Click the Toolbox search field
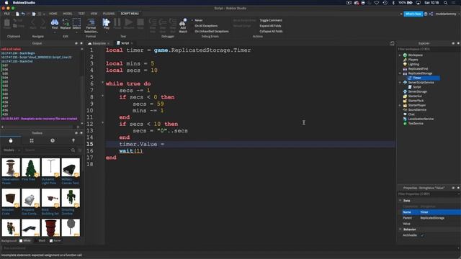461x259 pixels. point(47,150)
